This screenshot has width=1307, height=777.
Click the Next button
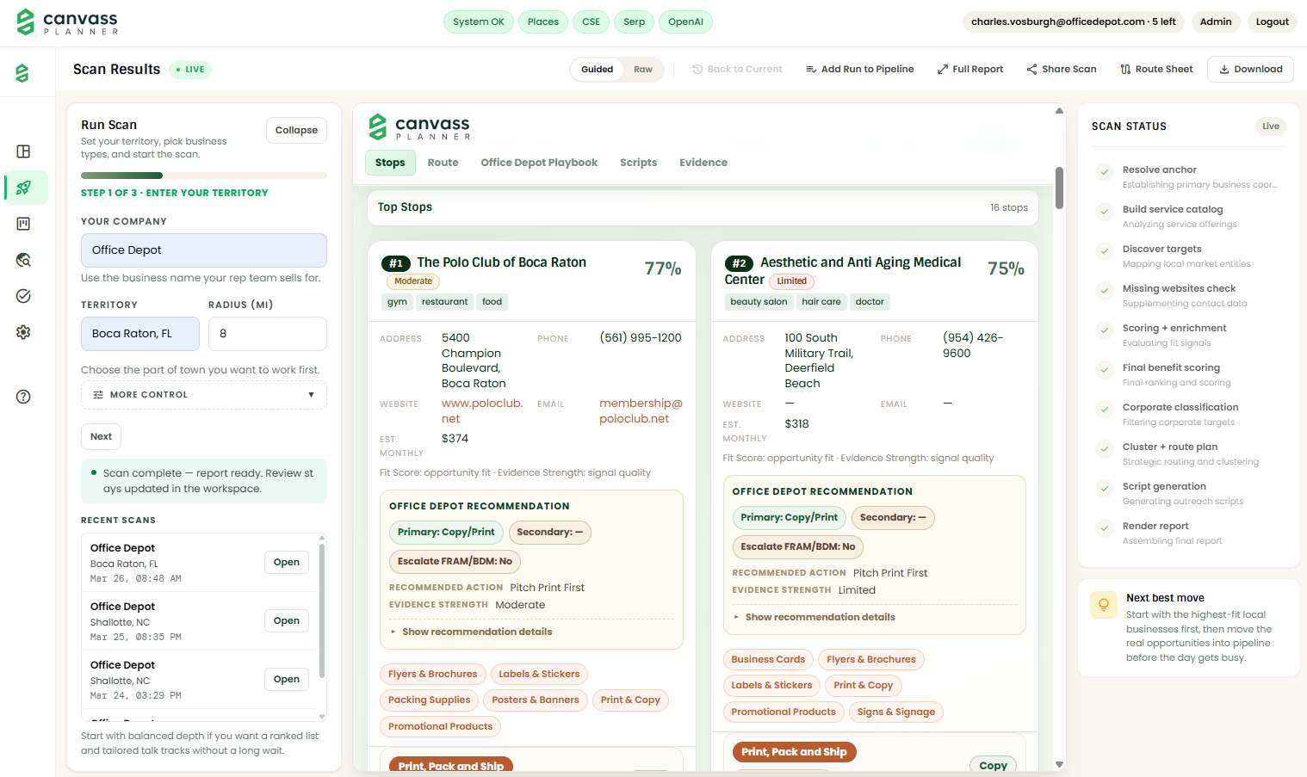click(x=101, y=436)
